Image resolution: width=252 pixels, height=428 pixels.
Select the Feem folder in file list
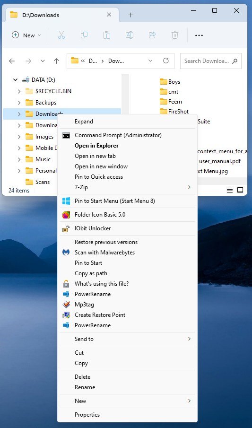(171, 102)
